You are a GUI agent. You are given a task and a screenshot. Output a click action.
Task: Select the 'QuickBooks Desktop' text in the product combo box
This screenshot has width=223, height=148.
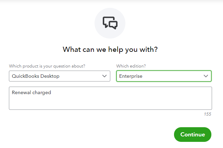point(36,76)
